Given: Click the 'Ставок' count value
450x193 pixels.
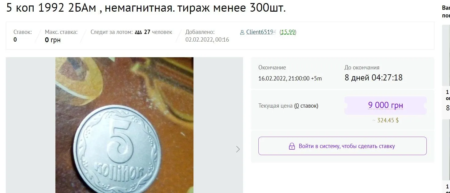Looking at the screenshot, I should (15, 39).
